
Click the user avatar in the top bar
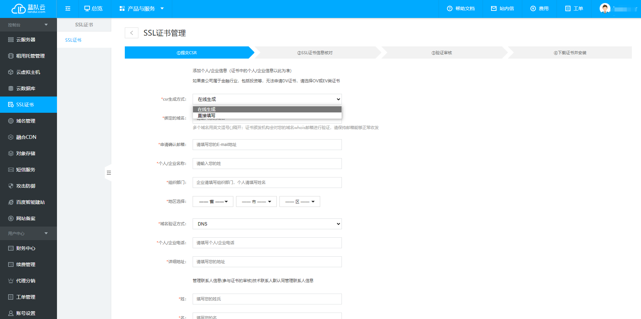(x=605, y=8)
